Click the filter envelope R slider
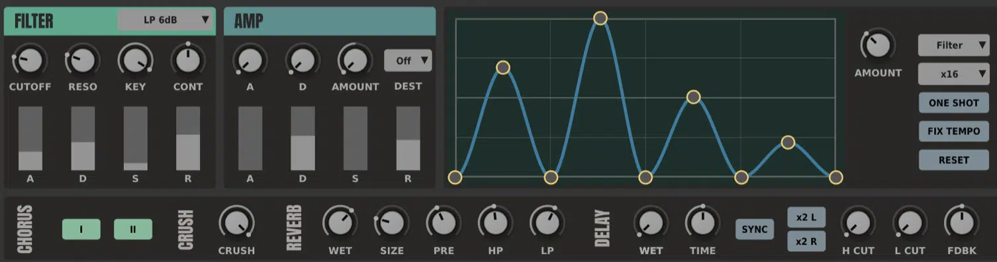Image resolution: width=997 pixels, height=262 pixels. (x=188, y=138)
